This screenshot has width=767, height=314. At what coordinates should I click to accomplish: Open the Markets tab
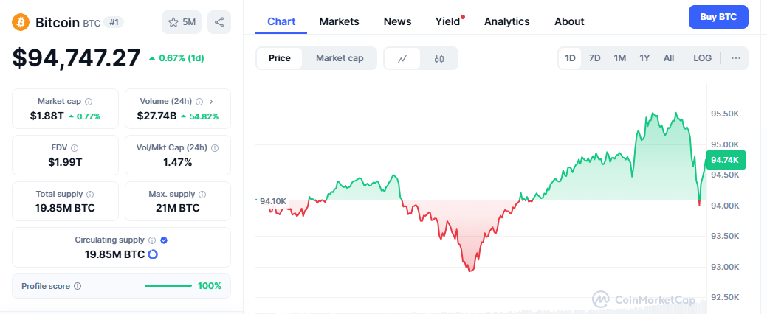(x=339, y=21)
